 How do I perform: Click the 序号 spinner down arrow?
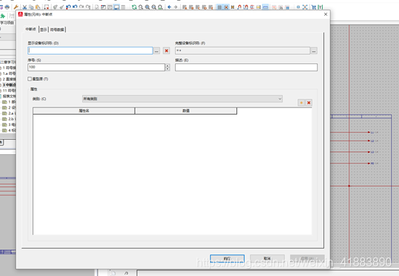167,68
